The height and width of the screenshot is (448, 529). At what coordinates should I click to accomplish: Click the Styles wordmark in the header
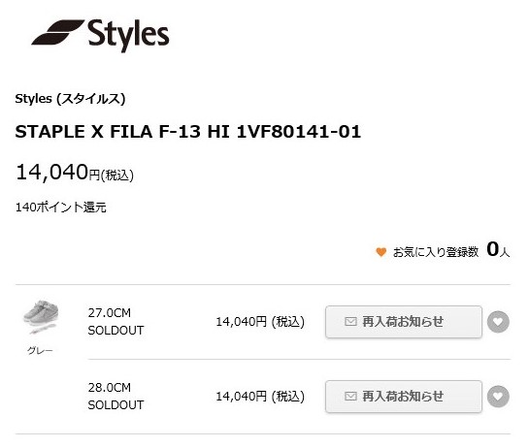[x=128, y=35]
